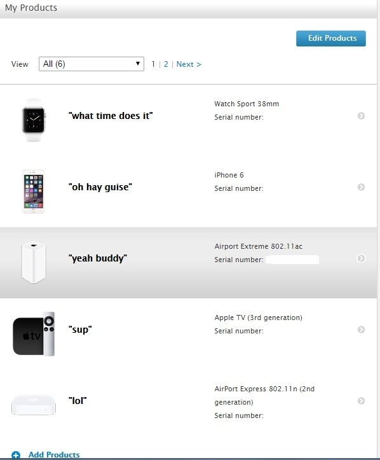380x460 pixels.
Task: Select the "sup" Apple TV entry
Action: pos(80,330)
